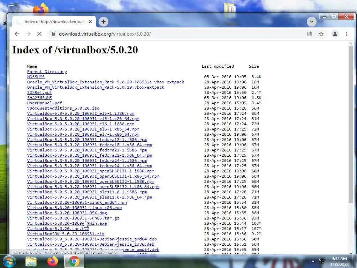Download the fedora18-1.x86_64.rpm package
Screen dimensions: 357x268
(90, 145)
